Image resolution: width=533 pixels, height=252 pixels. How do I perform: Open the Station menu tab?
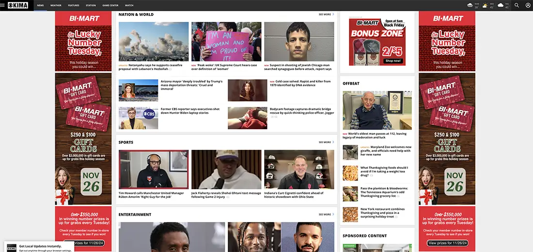(91, 5)
